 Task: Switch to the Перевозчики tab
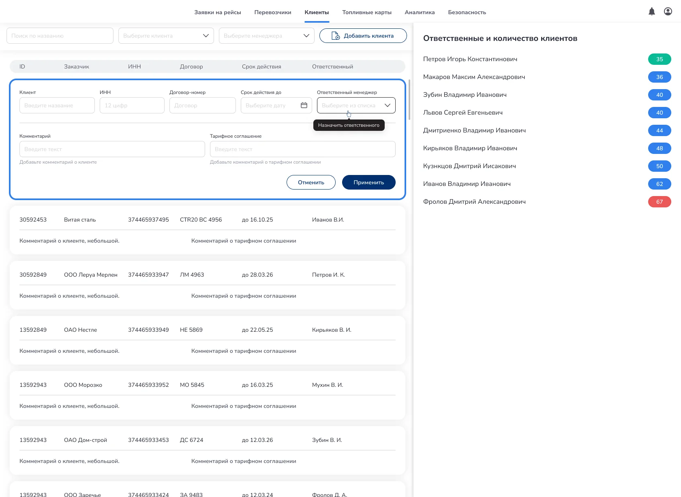[x=273, y=12]
